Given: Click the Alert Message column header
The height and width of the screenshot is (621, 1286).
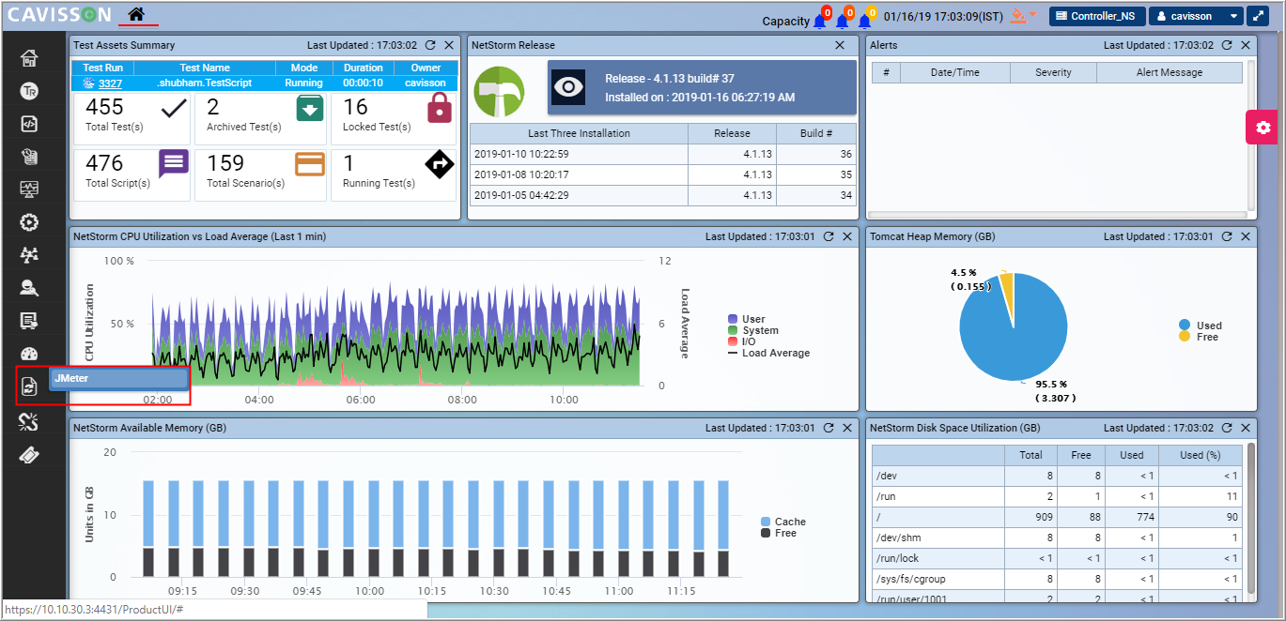Looking at the screenshot, I should click(x=1170, y=72).
